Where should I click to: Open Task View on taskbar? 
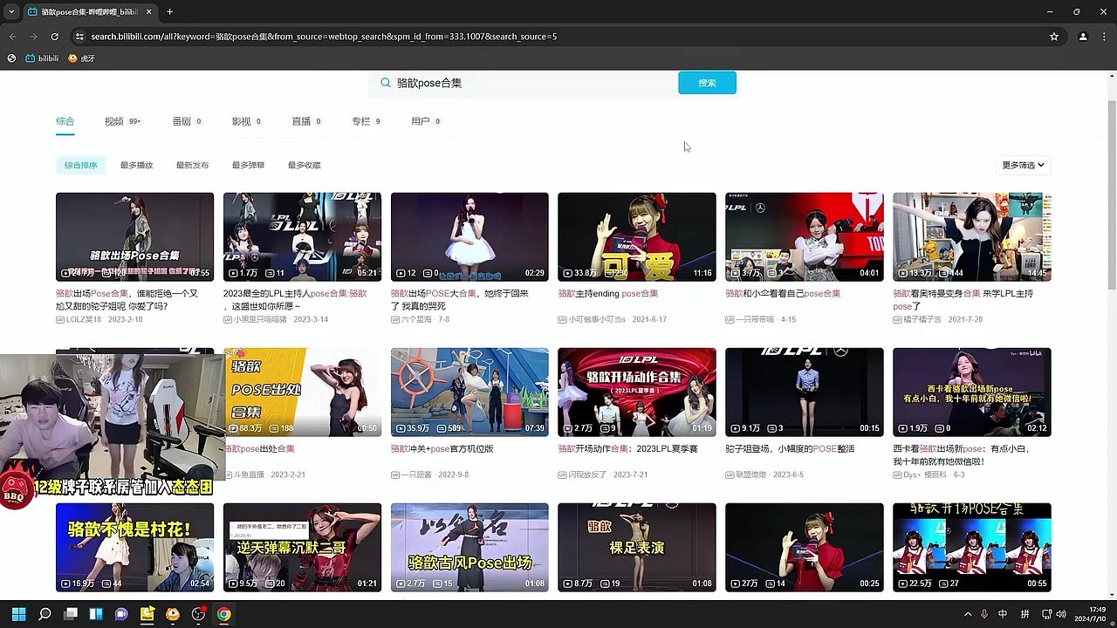[71, 614]
